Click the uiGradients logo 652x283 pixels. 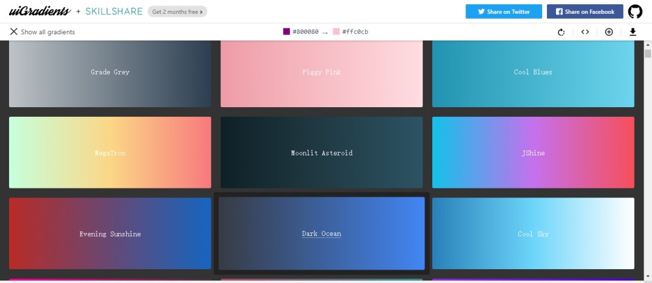[x=39, y=11]
